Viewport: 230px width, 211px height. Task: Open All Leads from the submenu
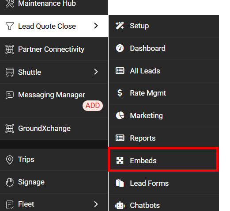[x=164, y=71]
